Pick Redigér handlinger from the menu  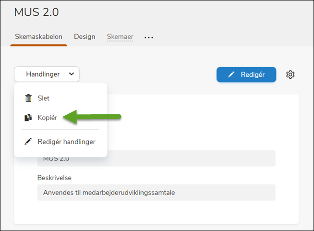click(66, 142)
